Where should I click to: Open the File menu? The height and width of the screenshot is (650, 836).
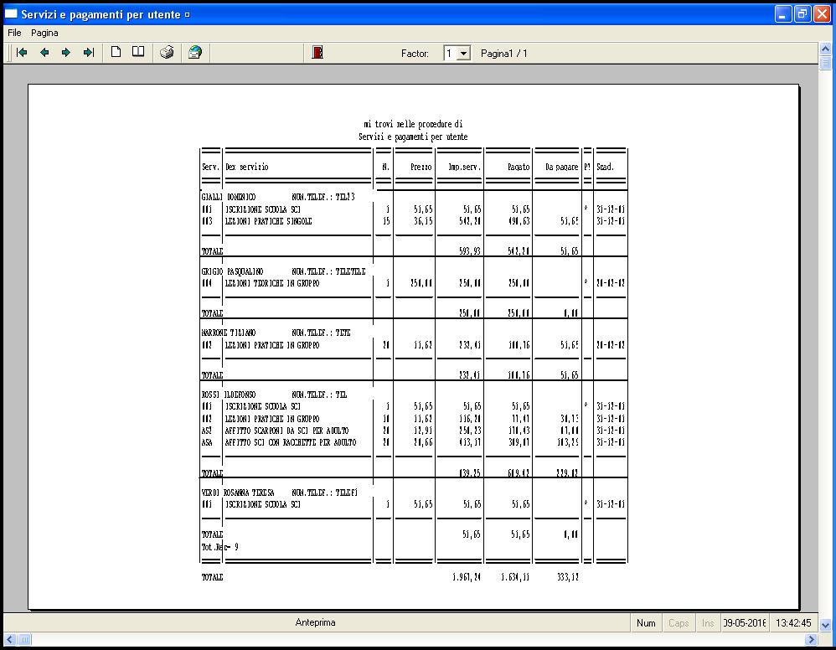(x=14, y=33)
